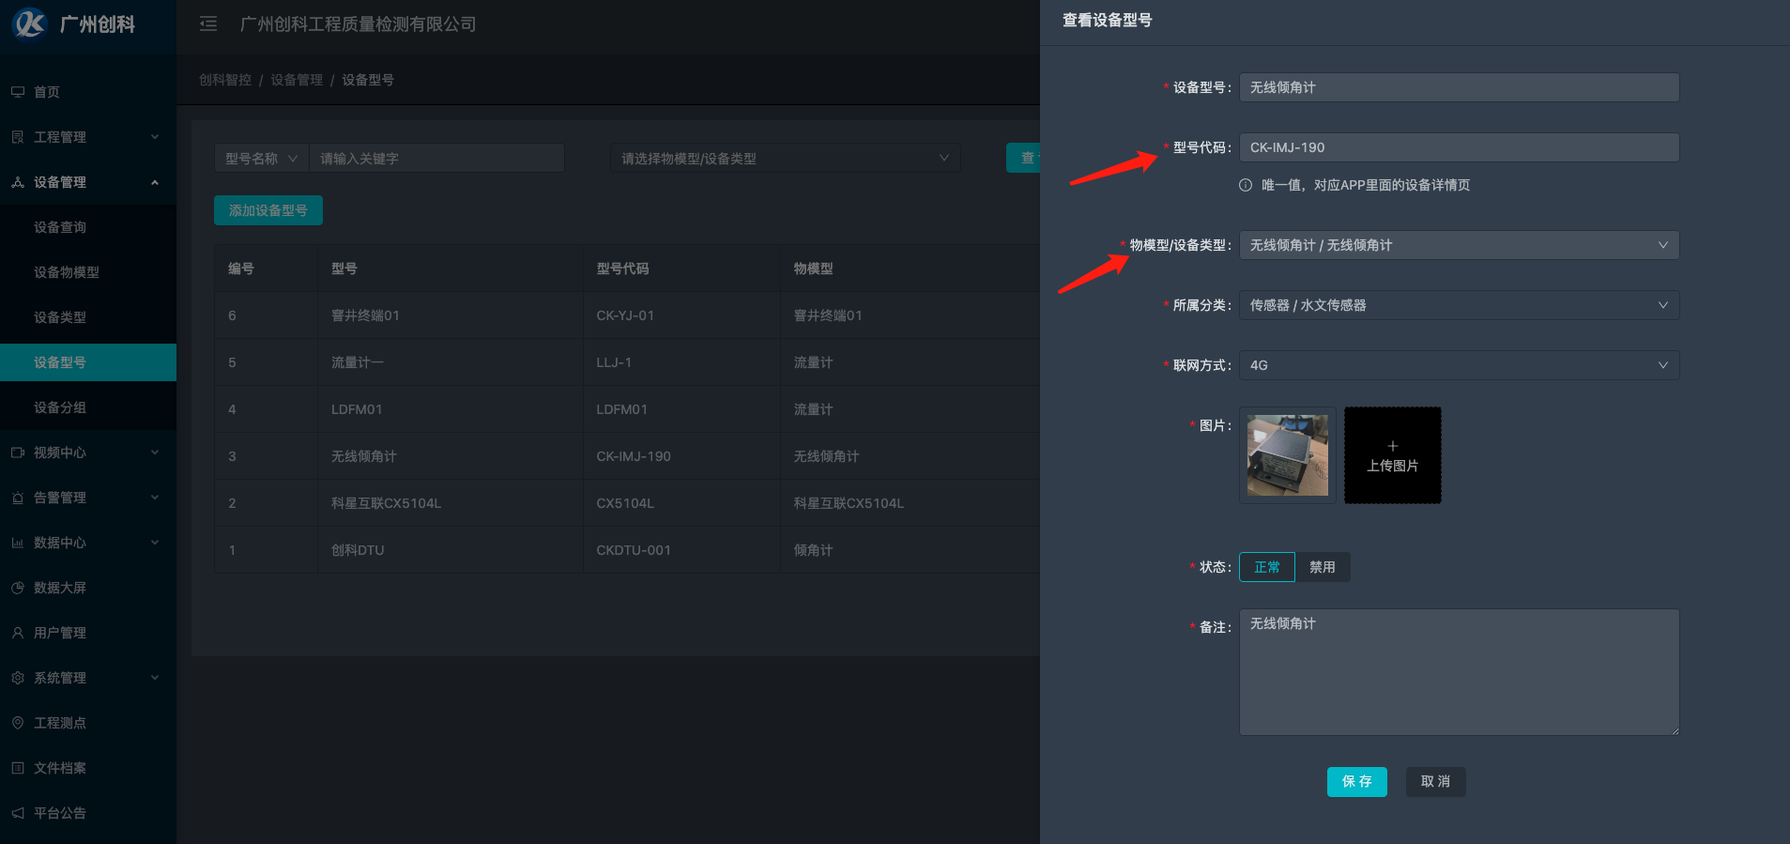Click the 首页 home monitor icon
The width and height of the screenshot is (1790, 844).
[x=18, y=92]
